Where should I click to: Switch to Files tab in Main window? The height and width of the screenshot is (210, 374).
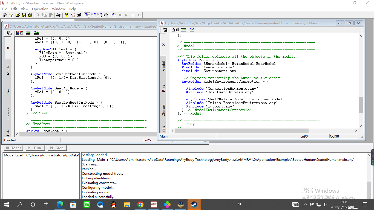[164, 88]
